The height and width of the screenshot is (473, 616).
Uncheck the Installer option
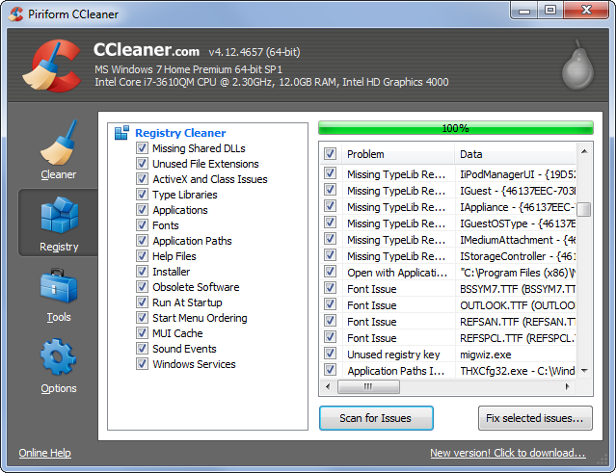coord(142,272)
